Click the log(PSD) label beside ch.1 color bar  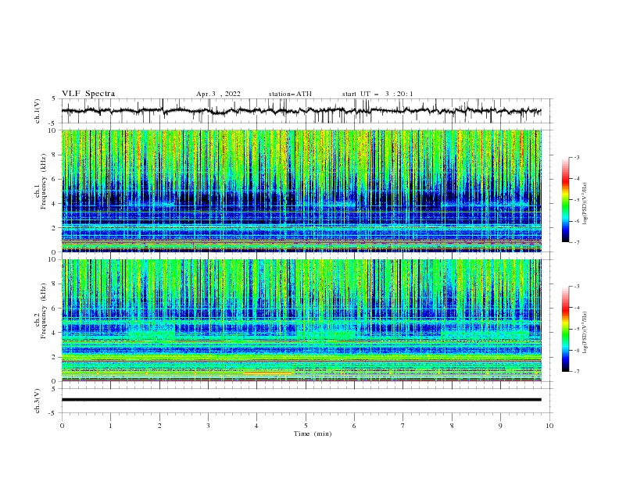pos(585,204)
